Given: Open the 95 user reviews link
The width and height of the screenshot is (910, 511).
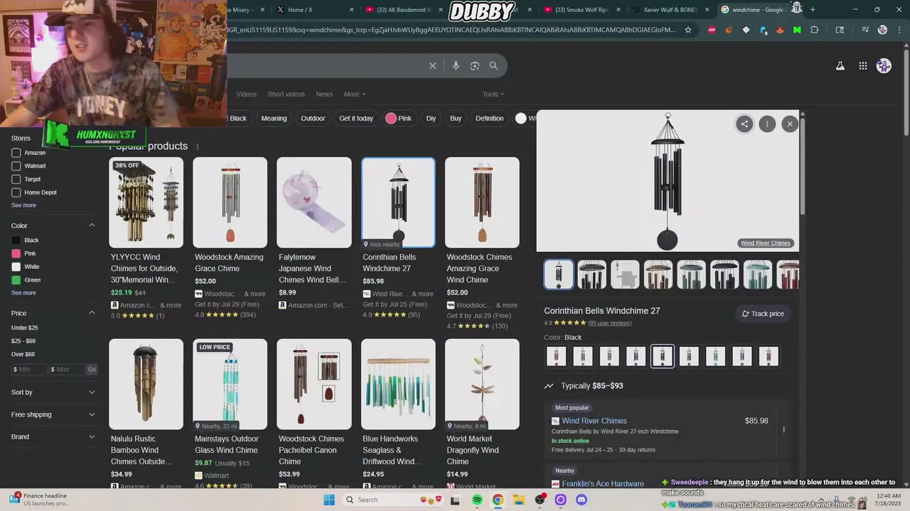Looking at the screenshot, I should point(609,323).
